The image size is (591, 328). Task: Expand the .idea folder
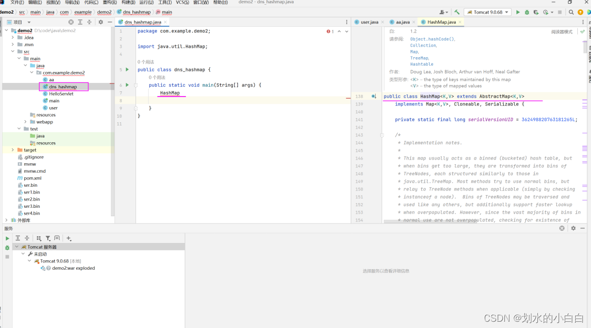(13, 38)
